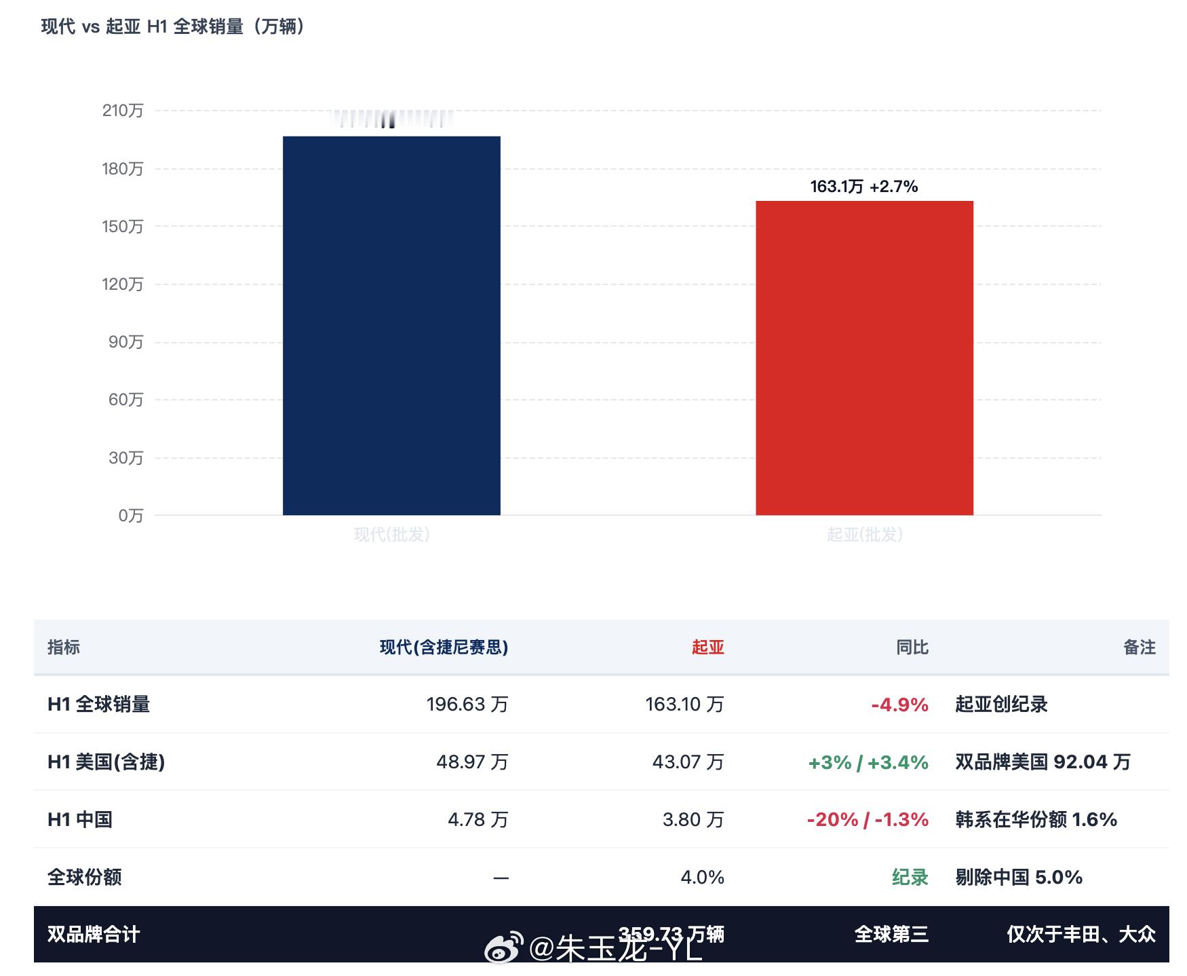Click the 备注 column header
Viewport: 1187px width, 976px height.
click(1140, 647)
